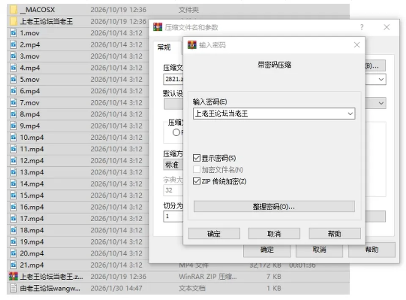The height and width of the screenshot is (300, 406).
Task: Click the 1.mov file icon
Action: click(14, 33)
